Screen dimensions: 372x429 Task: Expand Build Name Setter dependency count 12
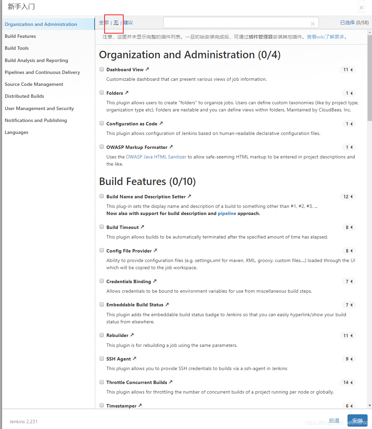[x=348, y=197]
